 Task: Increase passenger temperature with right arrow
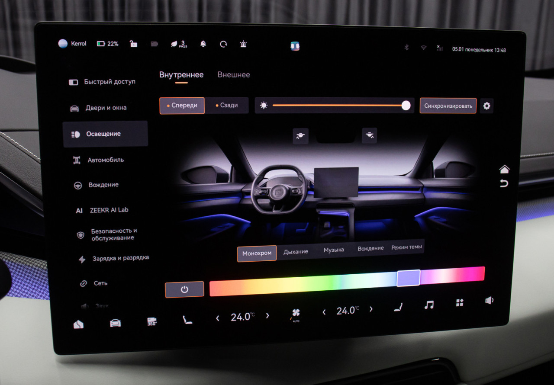pos(371,310)
